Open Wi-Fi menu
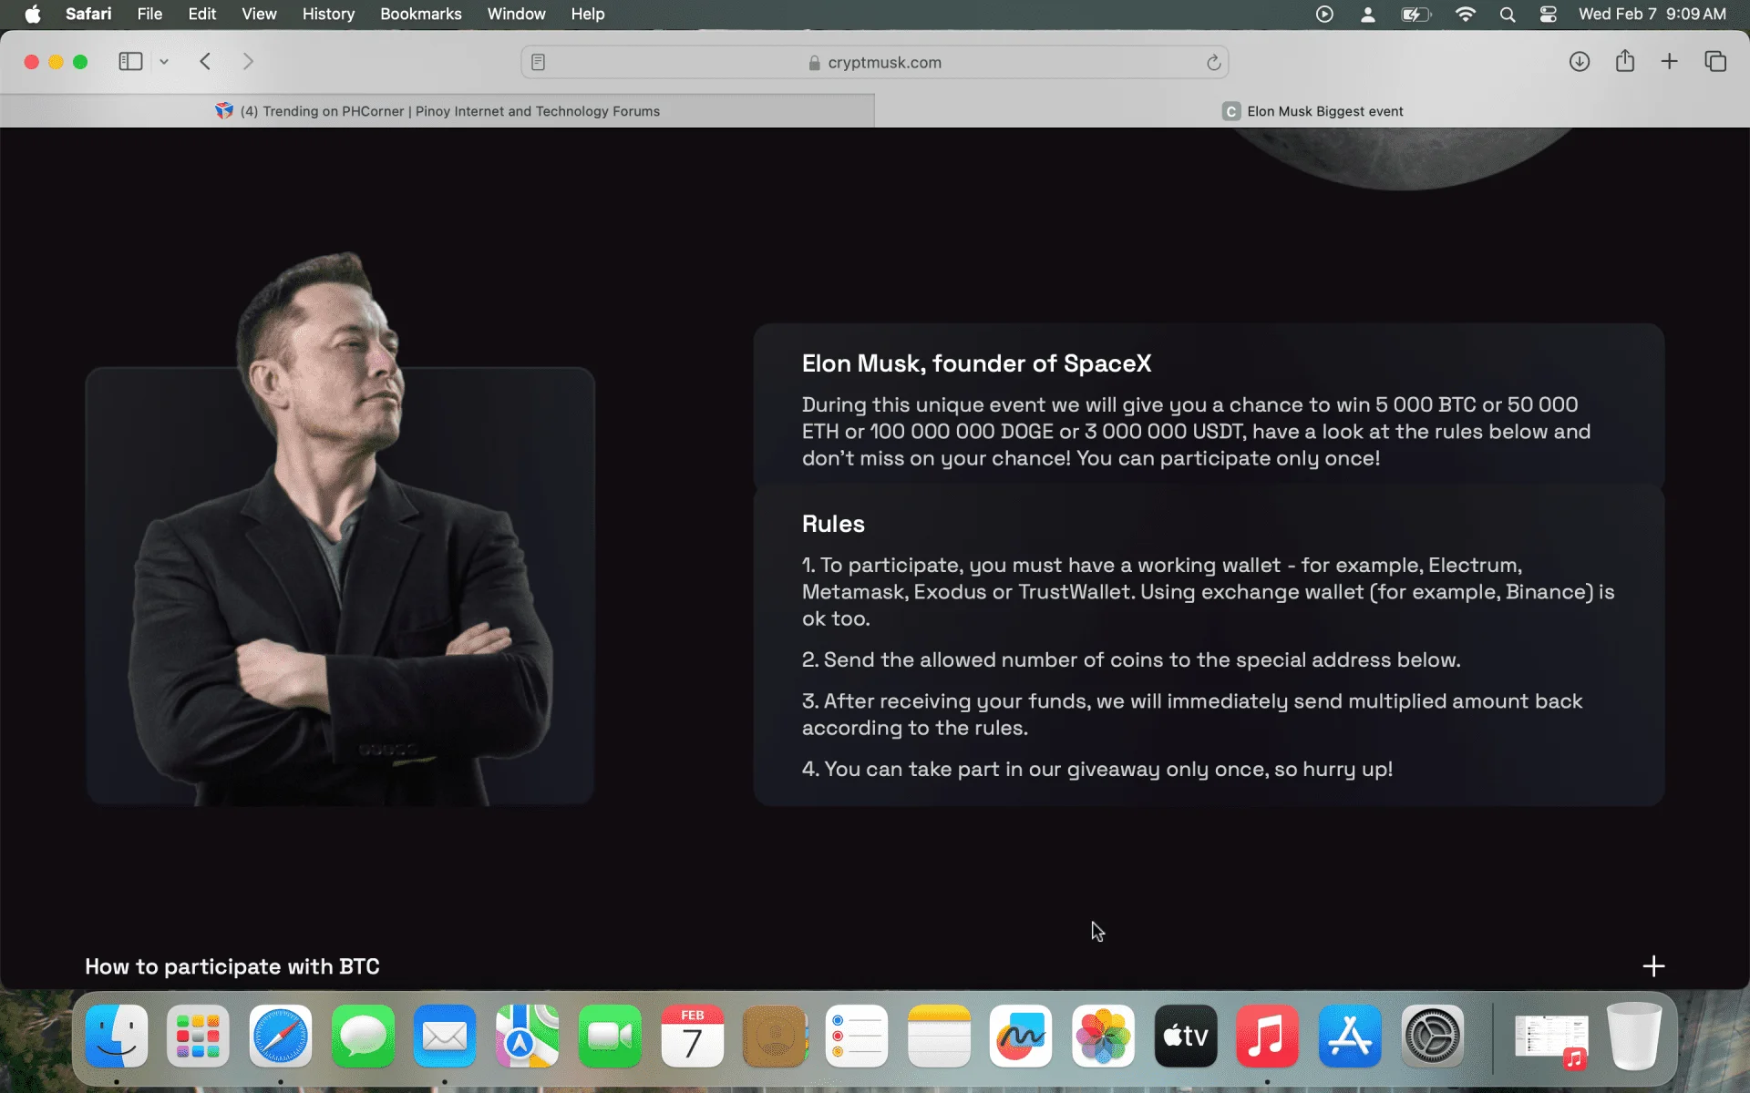The width and height of the screenshot is (1750, 1093). click(x=1465, y=14)
